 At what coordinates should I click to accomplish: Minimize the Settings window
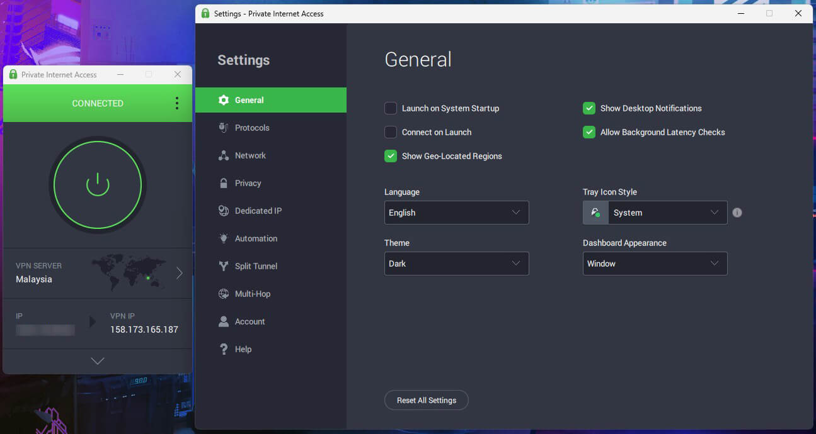pos(740,13)
